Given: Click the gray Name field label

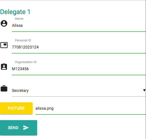Looking at the screenshot, I should pos(19,19).
